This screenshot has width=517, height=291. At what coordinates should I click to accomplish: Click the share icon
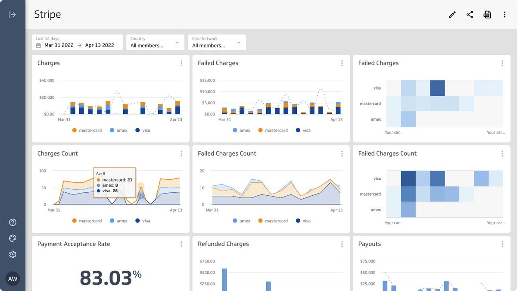(470, 15)
